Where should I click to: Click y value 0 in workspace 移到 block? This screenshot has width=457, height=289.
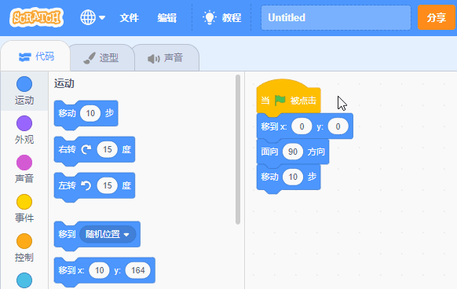[x=338, y=126]
